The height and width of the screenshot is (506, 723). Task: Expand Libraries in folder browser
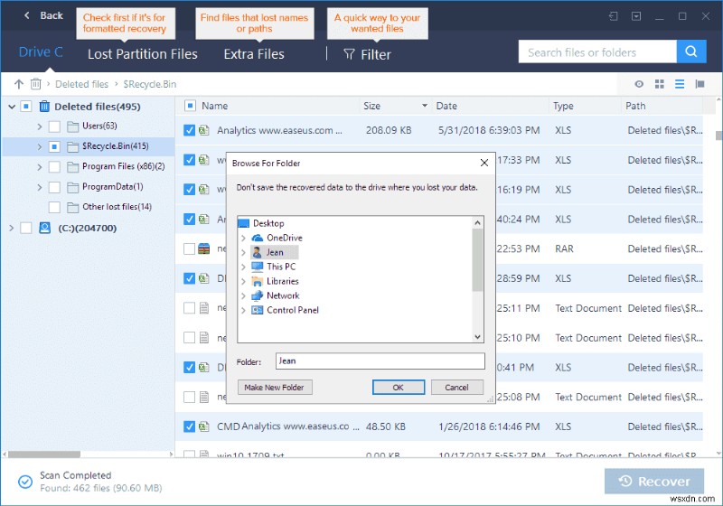(x=243, y=282)
